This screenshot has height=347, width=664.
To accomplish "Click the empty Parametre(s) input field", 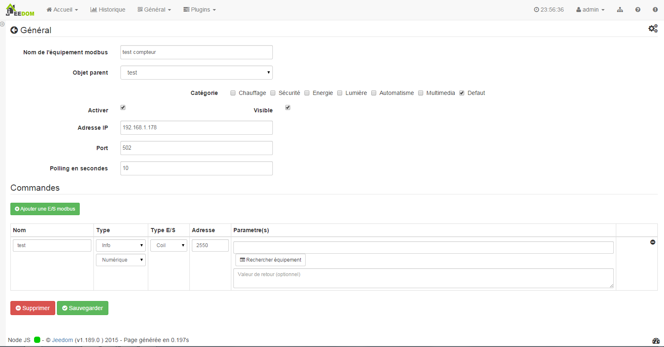I will pos(423,248).
